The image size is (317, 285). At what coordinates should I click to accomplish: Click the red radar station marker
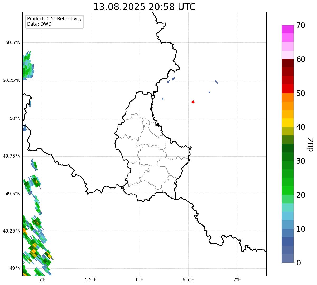193,102
